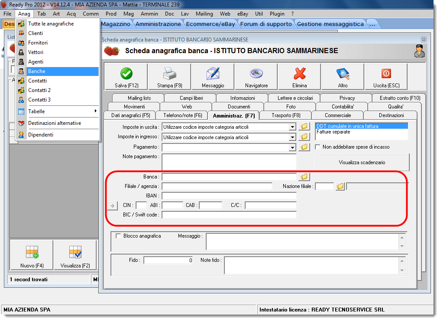Open folder lookup beside Nazione filiale
This screenshot has height=321, width=440.
[340, 186]
